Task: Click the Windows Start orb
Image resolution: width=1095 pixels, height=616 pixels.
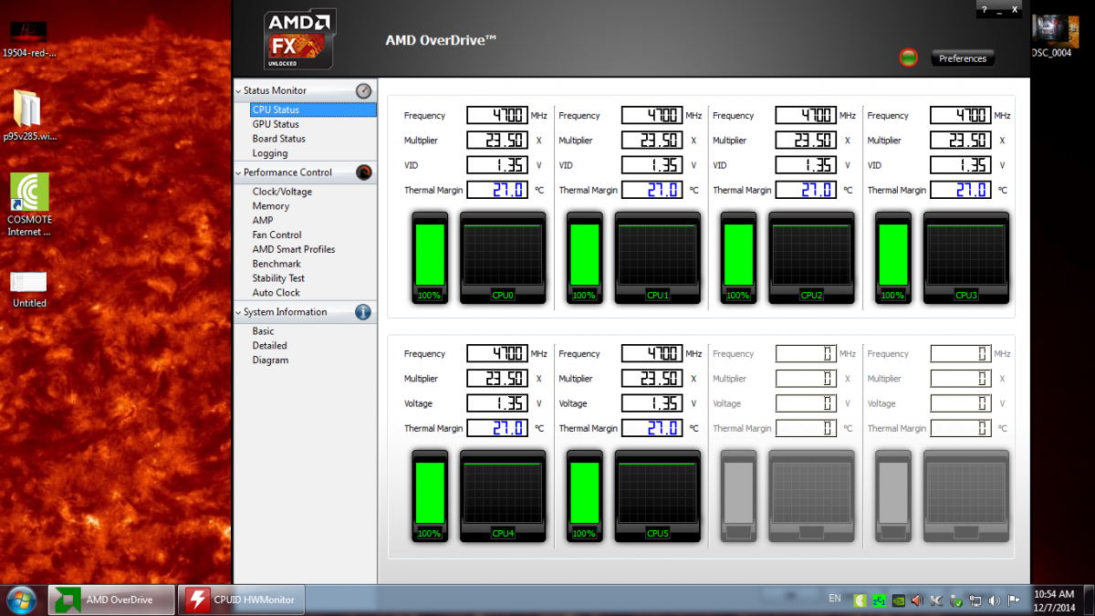Action: (21, 600)
